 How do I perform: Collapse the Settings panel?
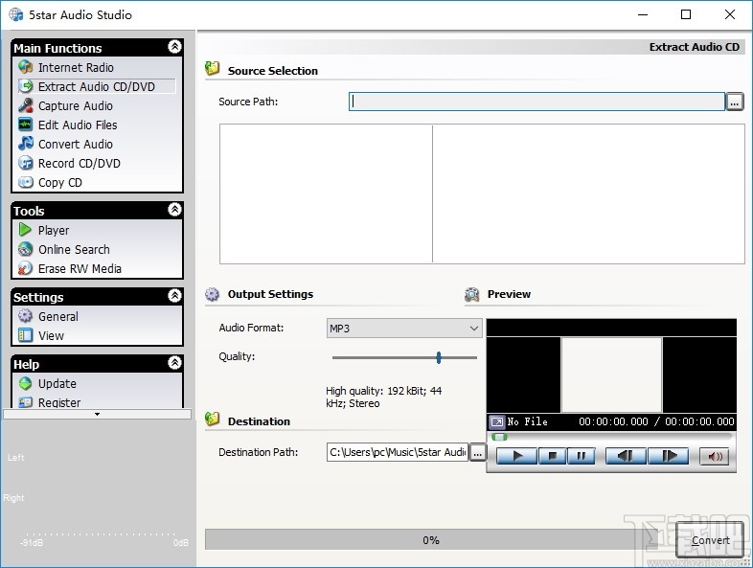click(x=174, y=295)
